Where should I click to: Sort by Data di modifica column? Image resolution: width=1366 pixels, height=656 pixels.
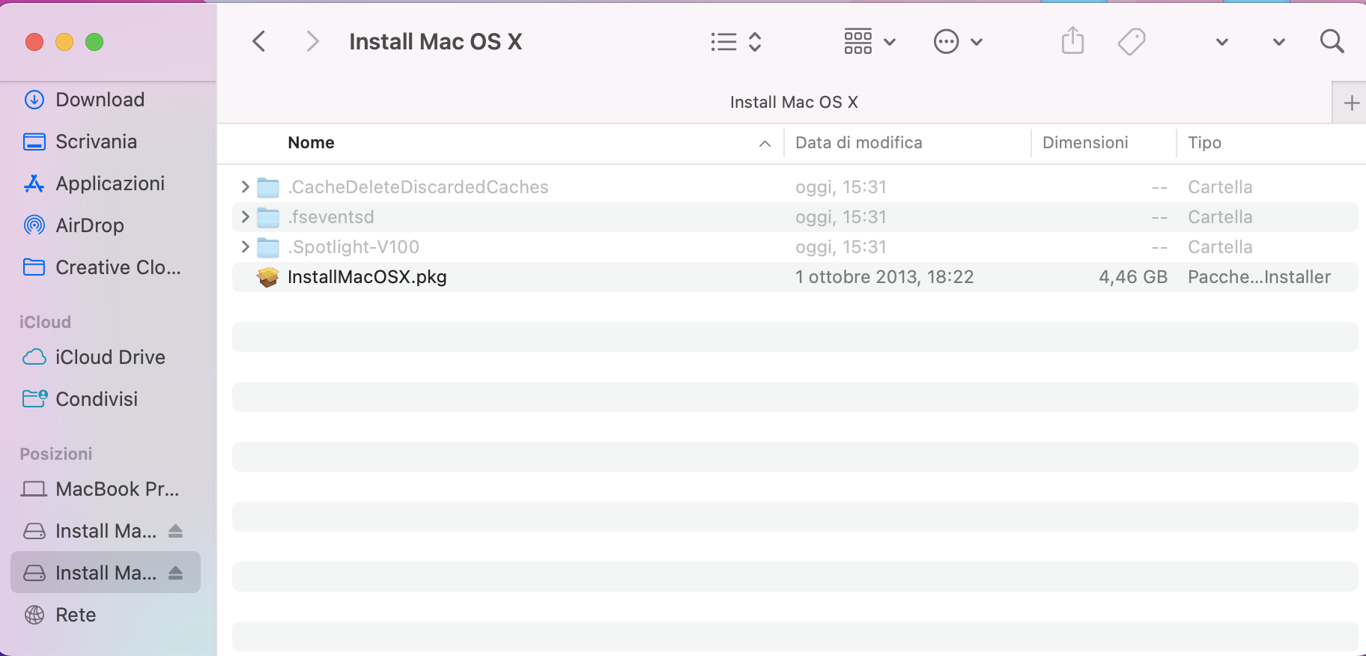859,143
